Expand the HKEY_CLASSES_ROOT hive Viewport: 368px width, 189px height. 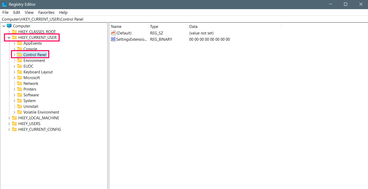point(9,32)
